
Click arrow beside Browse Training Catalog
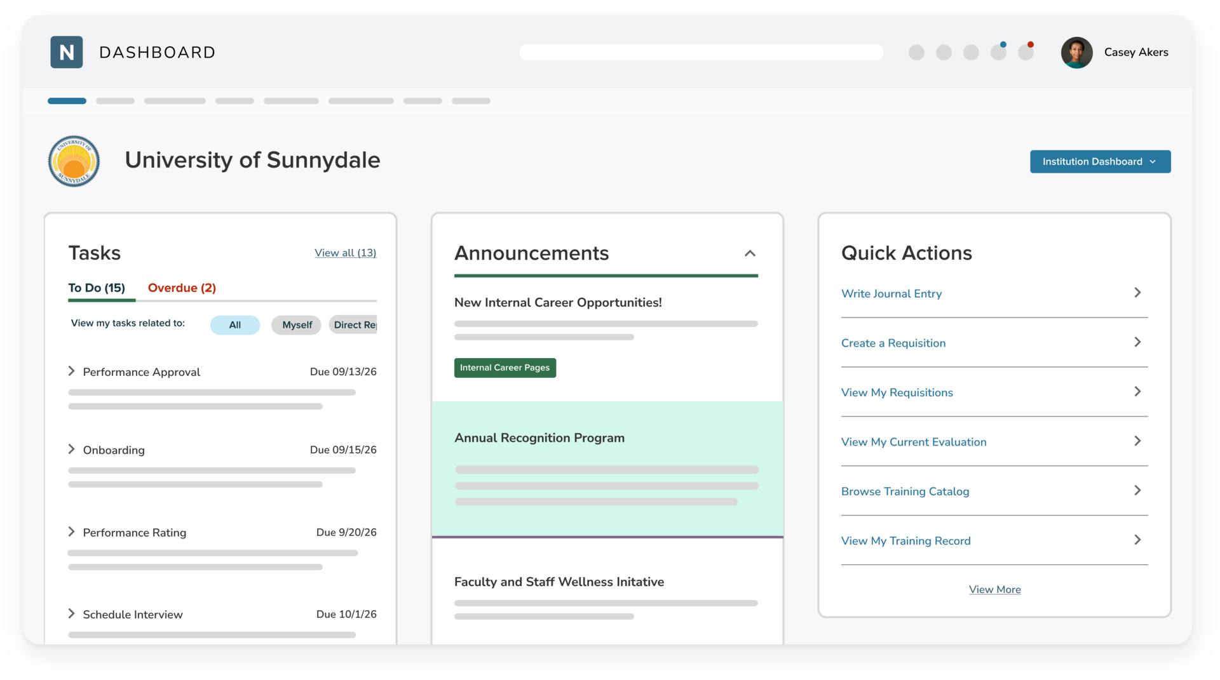pos(1137,491)
